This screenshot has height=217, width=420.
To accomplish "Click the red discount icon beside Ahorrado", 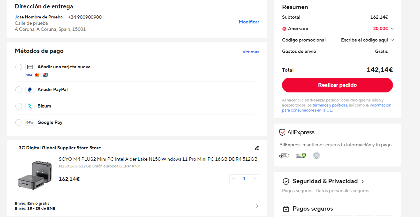I will (x=284, y=29).
